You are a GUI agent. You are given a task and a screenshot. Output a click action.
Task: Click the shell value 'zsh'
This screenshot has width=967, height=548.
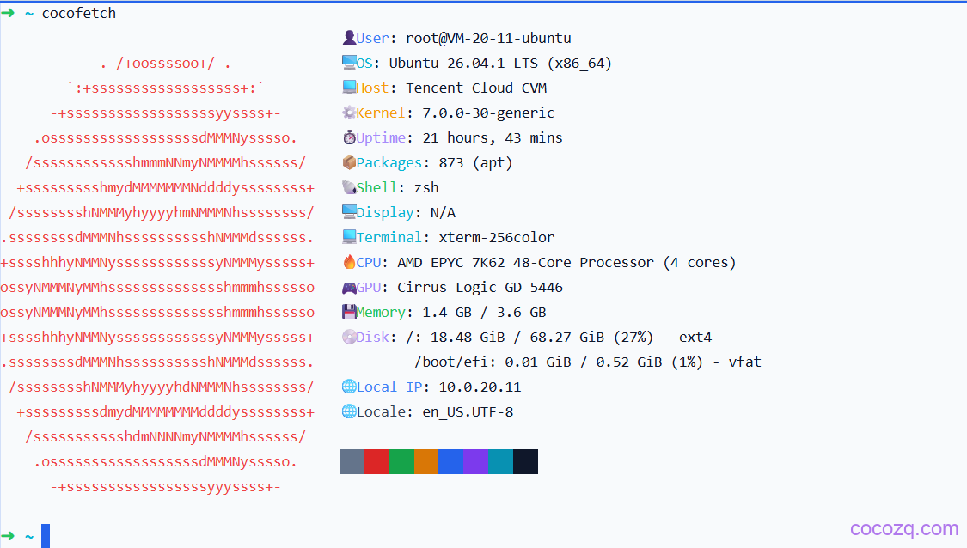click(x=426, y=187)
